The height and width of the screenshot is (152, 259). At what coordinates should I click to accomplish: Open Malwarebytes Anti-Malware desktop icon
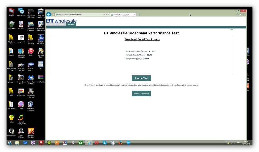31,79
